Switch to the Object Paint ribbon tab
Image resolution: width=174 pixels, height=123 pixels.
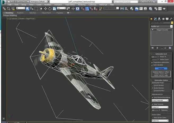click(46, 13)
